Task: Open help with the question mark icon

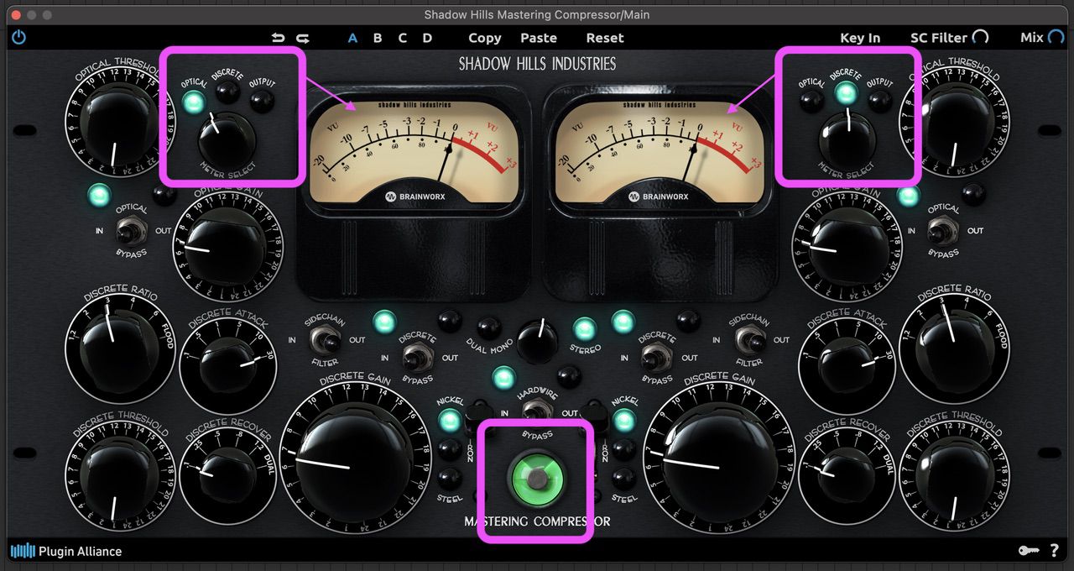Action: coord(1054,551)
